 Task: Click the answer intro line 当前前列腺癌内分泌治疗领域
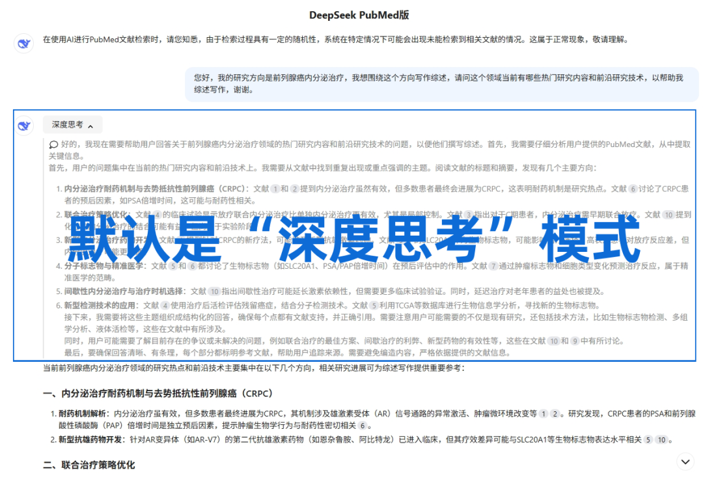click(x=255, y=368)
